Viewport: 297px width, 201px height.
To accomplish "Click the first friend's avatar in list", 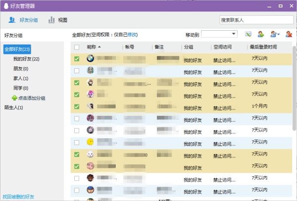I will click(91, 59).
